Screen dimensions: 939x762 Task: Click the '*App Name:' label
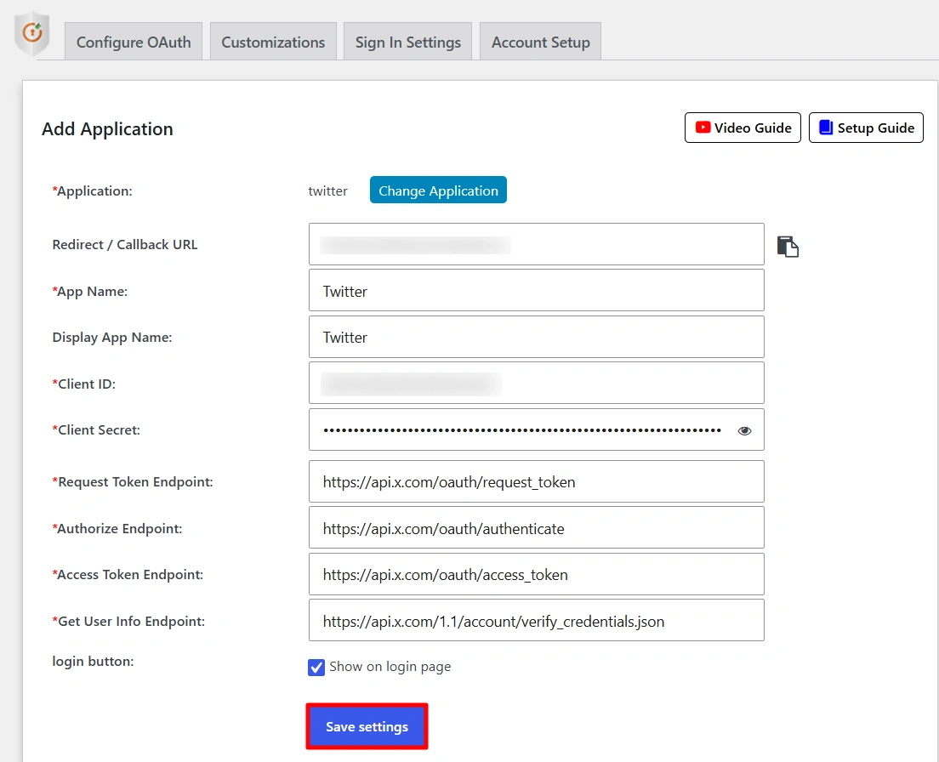point(90,292)
